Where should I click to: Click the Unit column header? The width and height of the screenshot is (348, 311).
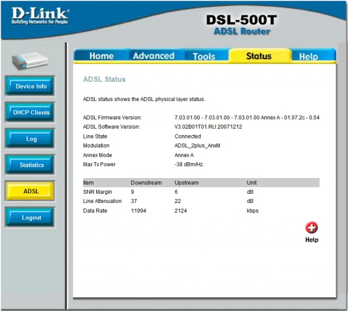252,182
